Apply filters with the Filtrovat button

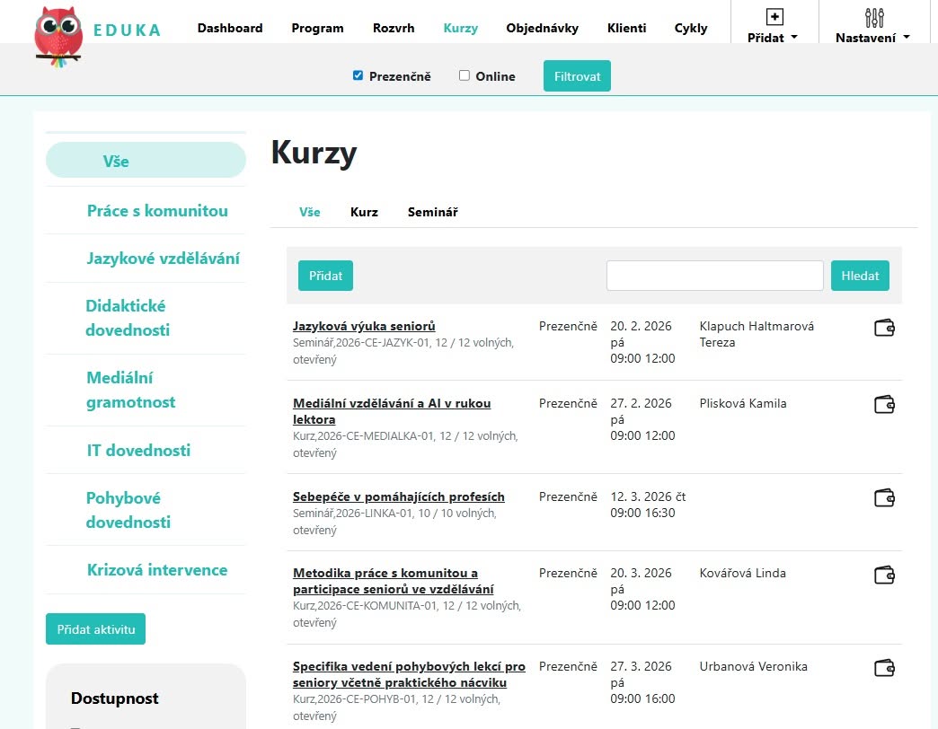pos(577,76)
